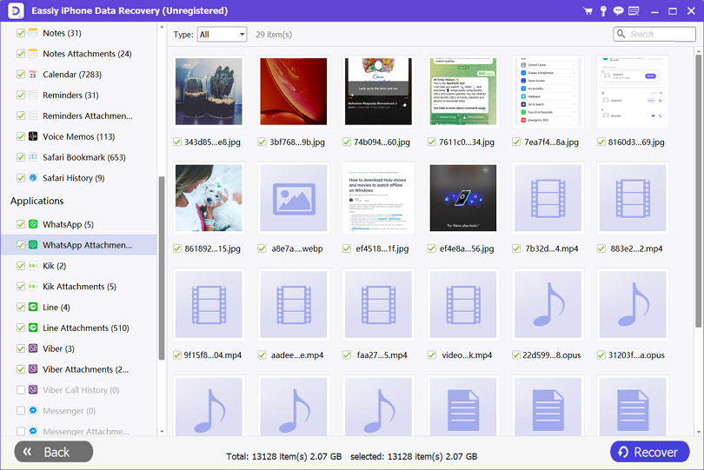Select the 22d599...8.opus audio placeholder
704x470 pixels.
click(548, 304)
